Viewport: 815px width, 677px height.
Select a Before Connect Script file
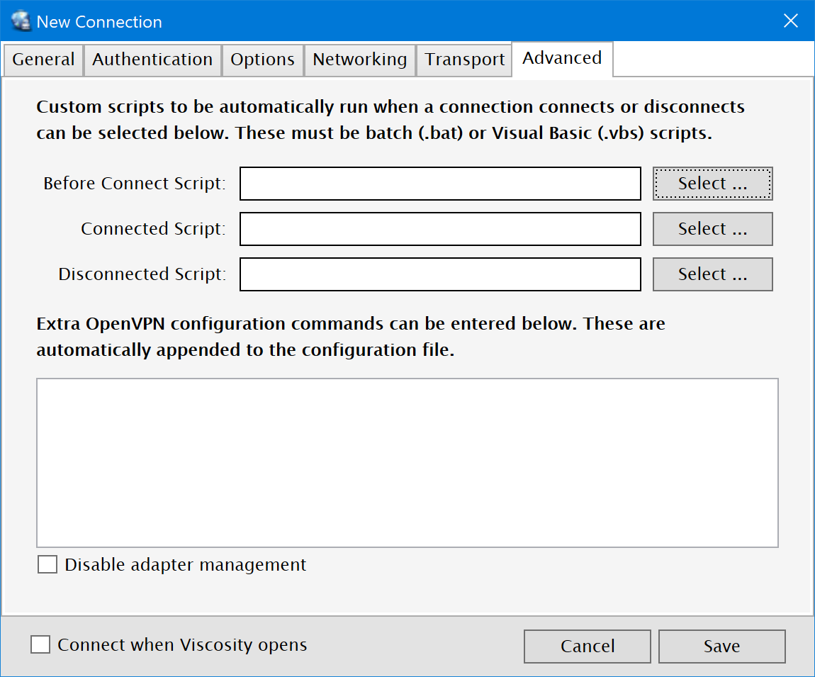tap(713, 184)
